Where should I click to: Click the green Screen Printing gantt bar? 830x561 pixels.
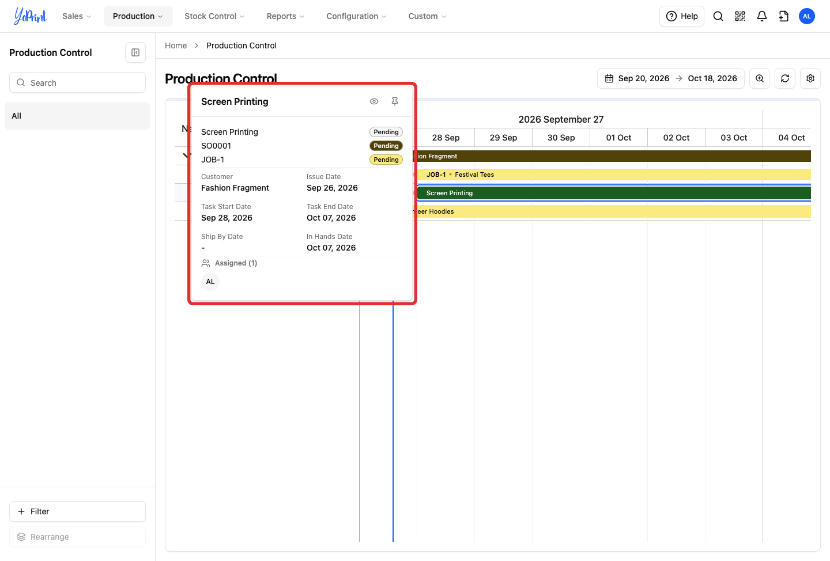(x=614, y=193)
